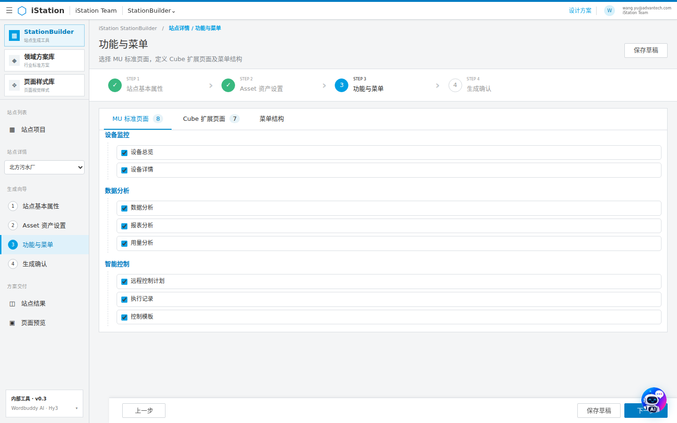Click the chevron after Step 2

click(x=324, y=86)
